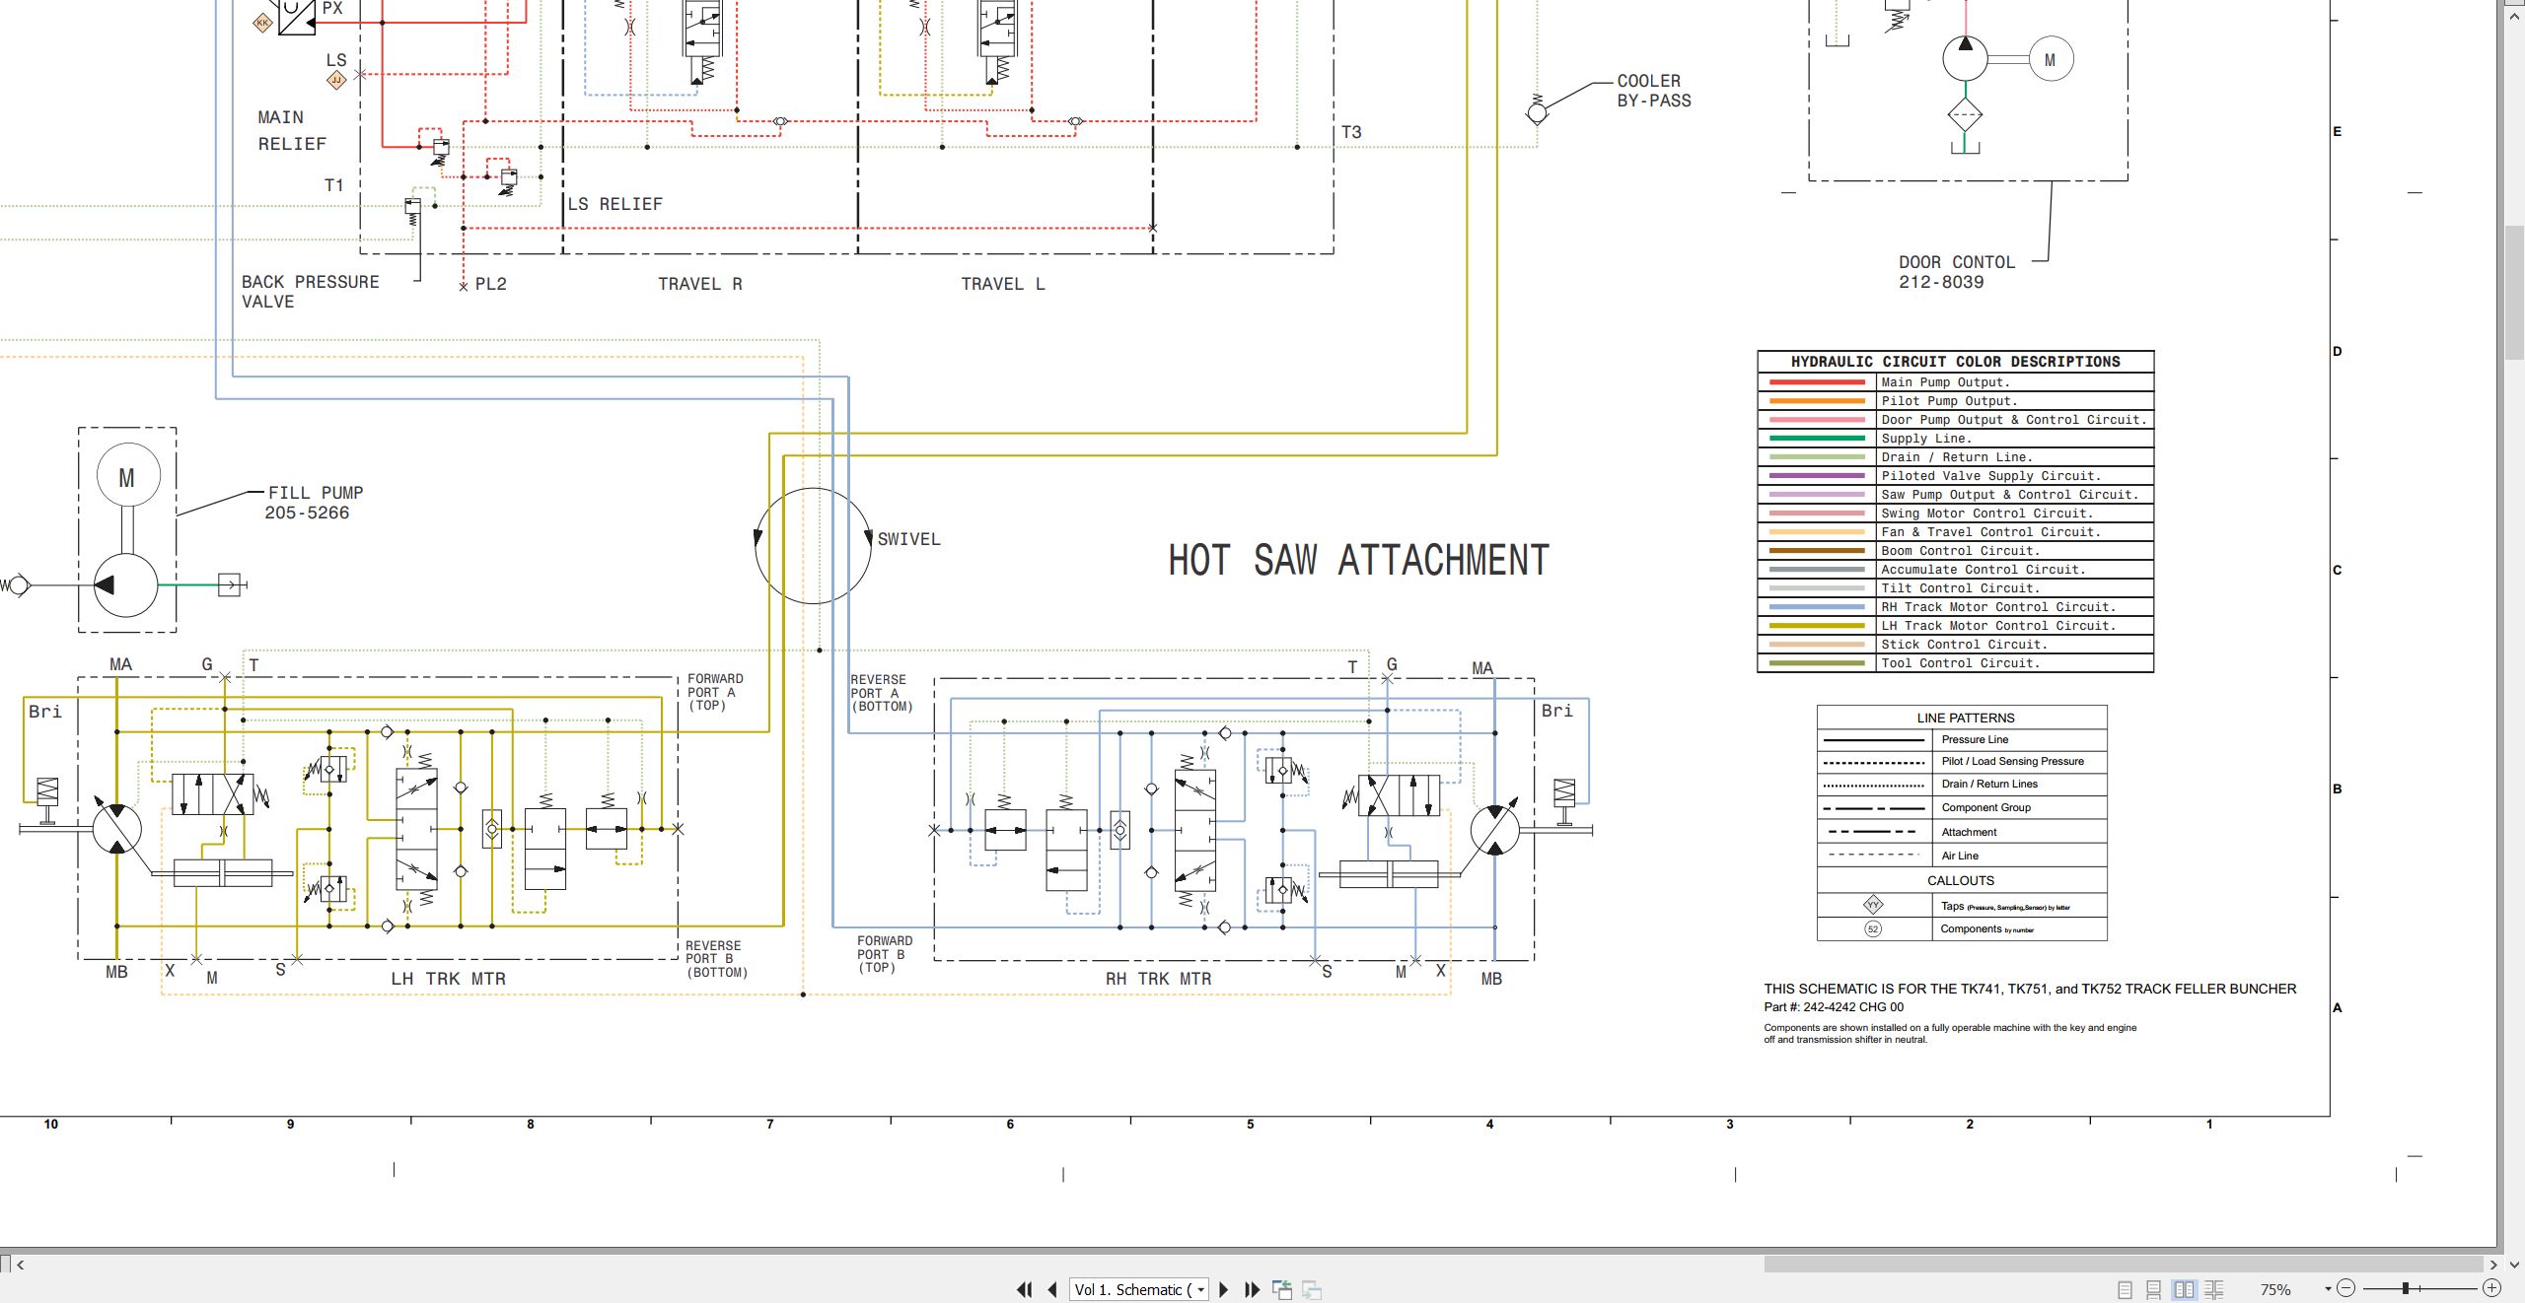Click the LH track motor pump symbol

pyautogui.click(x=116, y=829)
